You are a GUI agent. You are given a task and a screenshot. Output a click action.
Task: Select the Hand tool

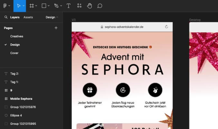click(x=90, y=6)
